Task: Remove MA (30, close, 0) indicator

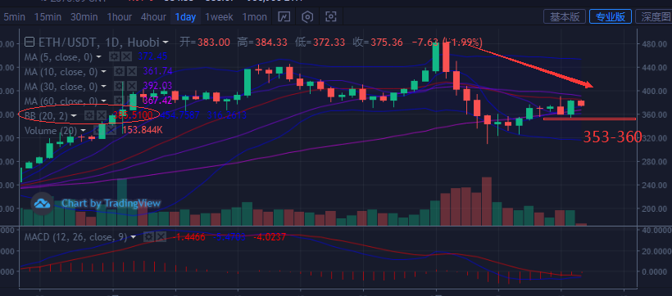Action: click(x=131, y=87)
